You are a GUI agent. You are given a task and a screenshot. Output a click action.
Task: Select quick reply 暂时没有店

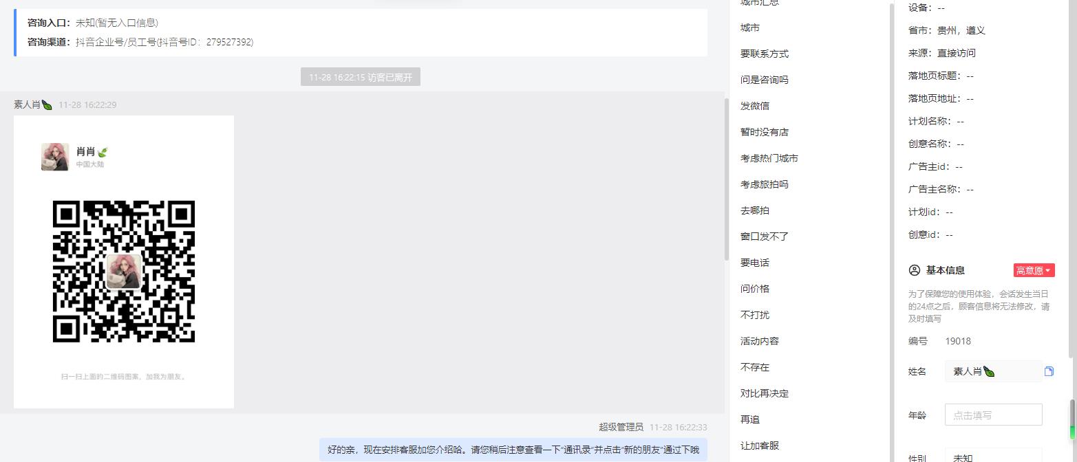(x=765, y=132)
